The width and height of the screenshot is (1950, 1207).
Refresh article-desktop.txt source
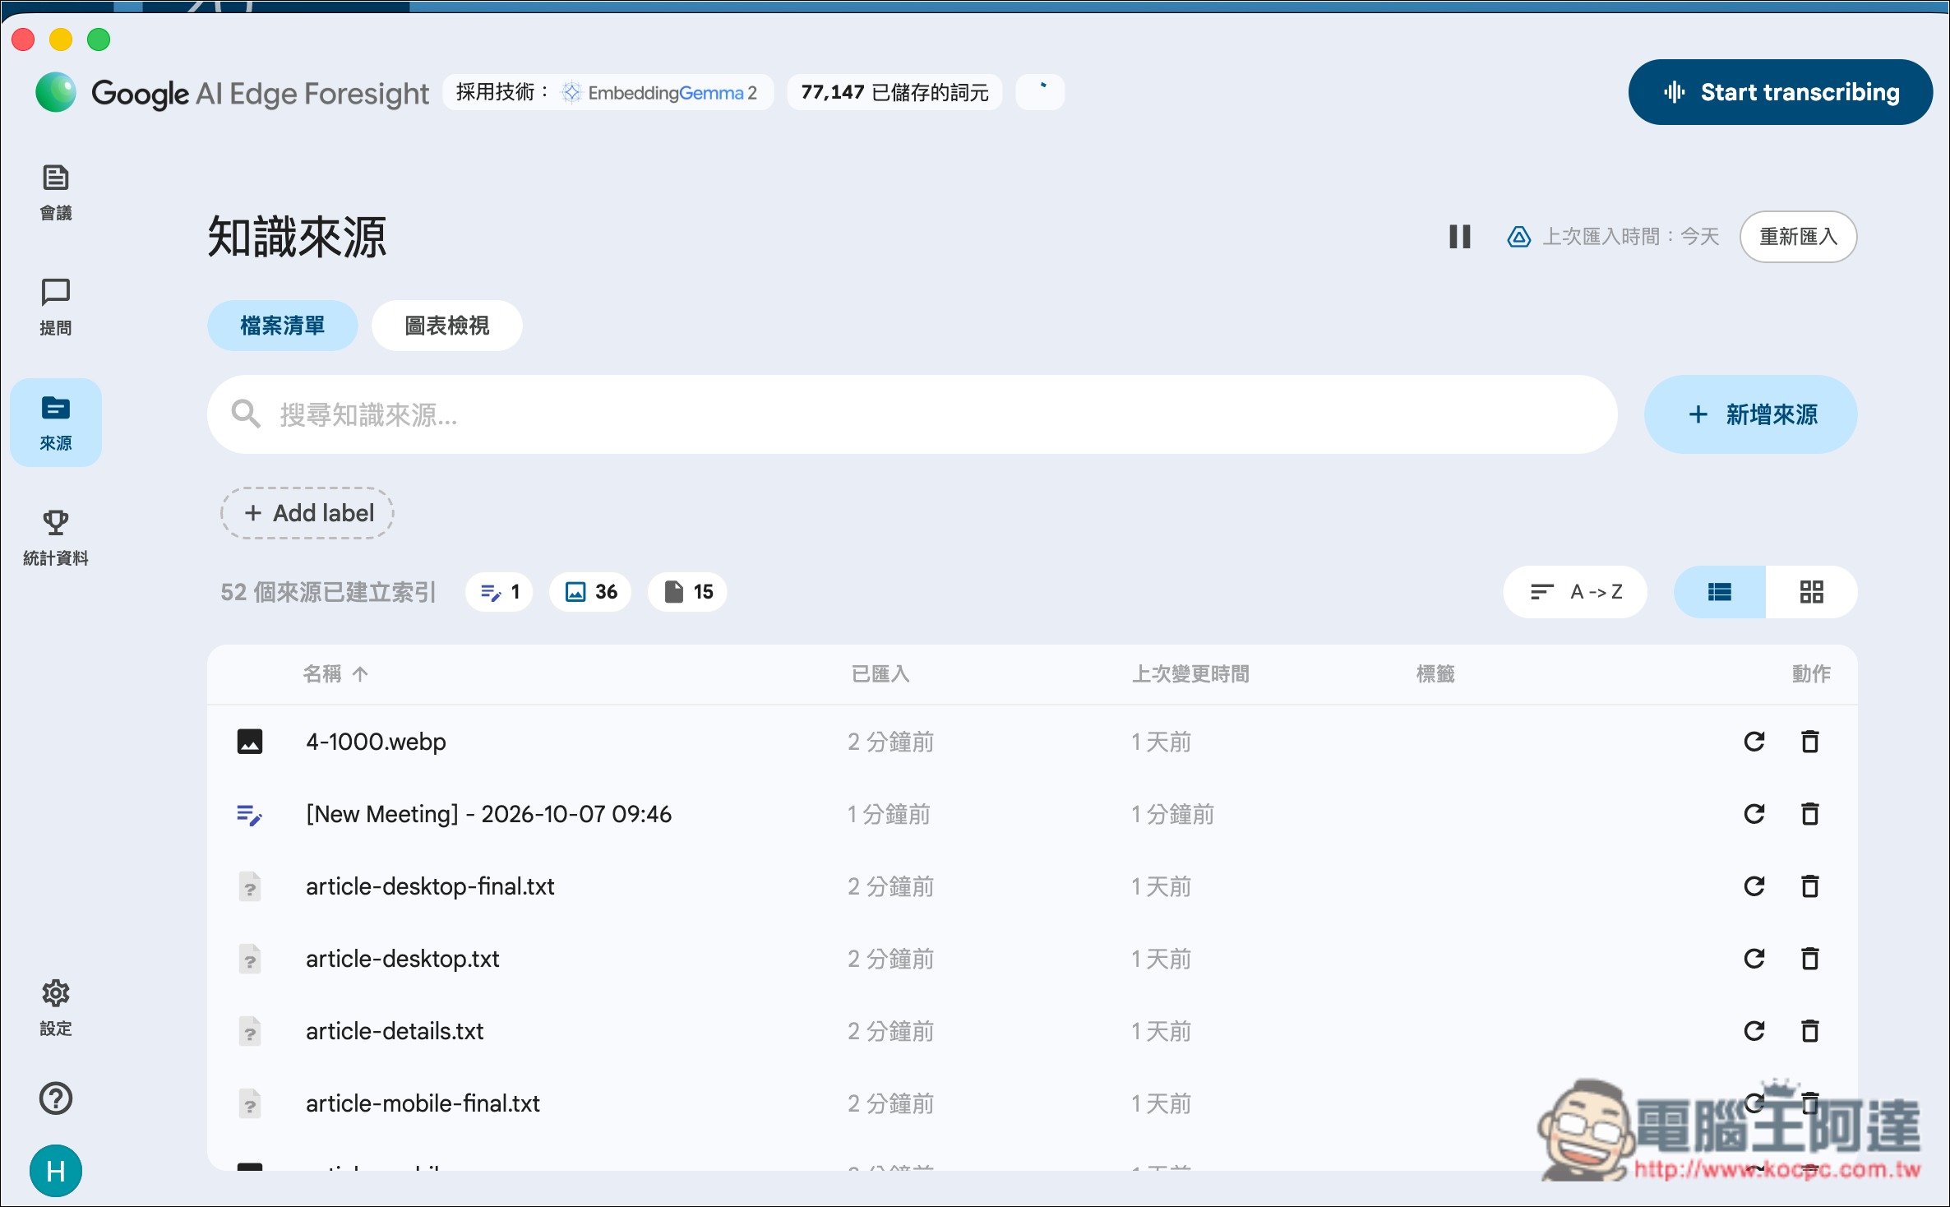pyautogui.click(x=1754, y=959)
